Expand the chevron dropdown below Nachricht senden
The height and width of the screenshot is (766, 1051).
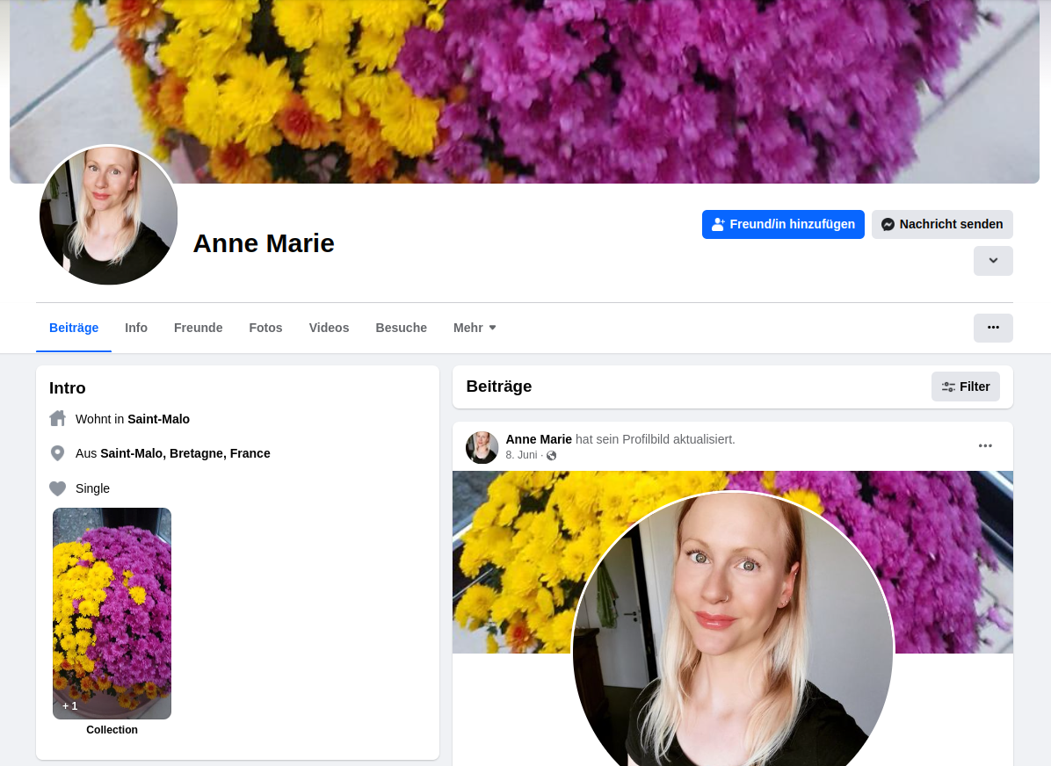click(993, 261)
